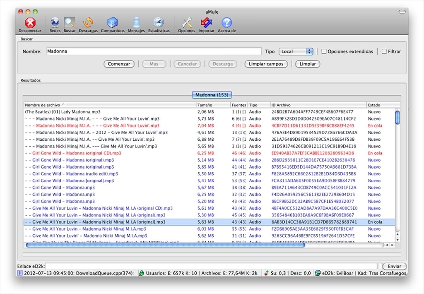Image resolution: width=424 pixels, height=294 pixels.
Task: Click the info icon in status bar
Action: [20, 273]
